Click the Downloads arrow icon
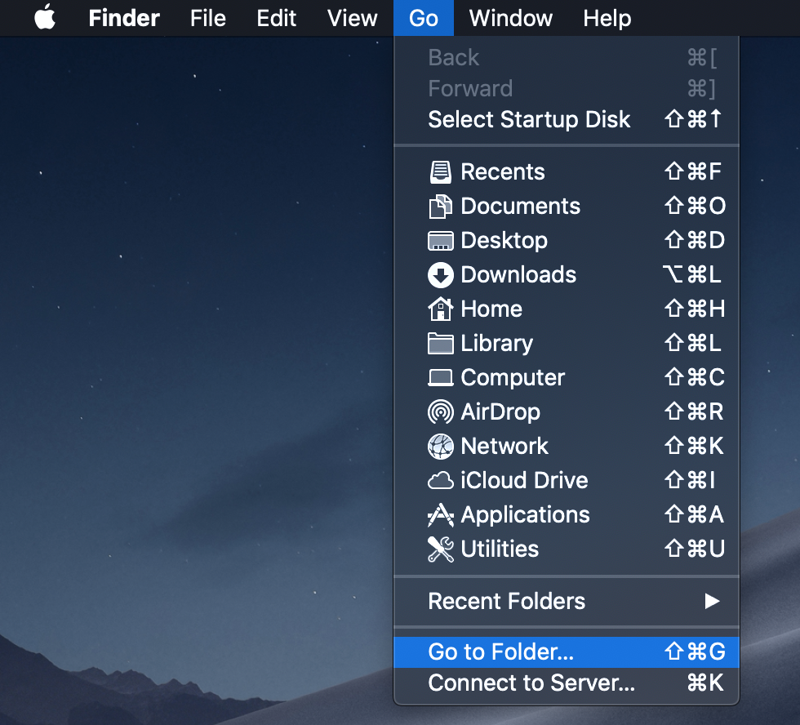This screenshot has width=800, height=725. pos(440,275)
